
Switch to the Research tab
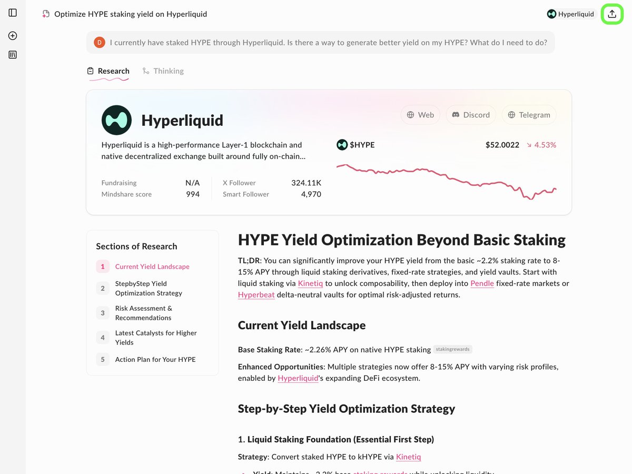(x=108, y=71)
